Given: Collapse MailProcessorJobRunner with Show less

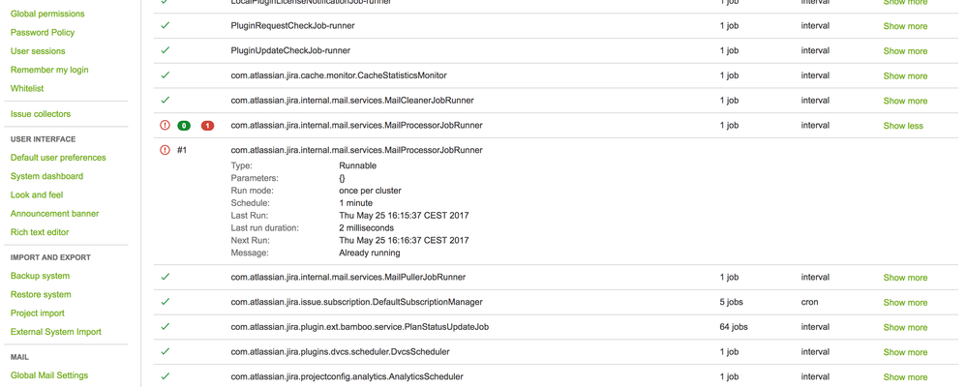Looking at the screenshot, I should click(x=903, y=125).
